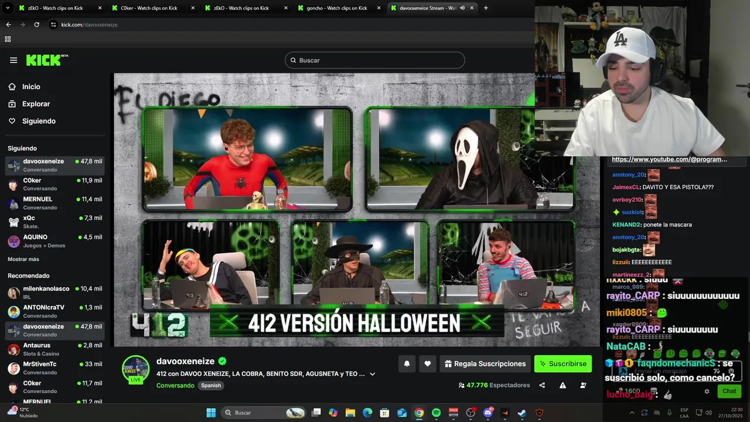Viewport: 750px width, 422px height.
Task: Open MrStivenTc recommended channel
Action: (x=55, y=368)
